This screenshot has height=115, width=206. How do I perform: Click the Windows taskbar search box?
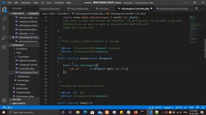click(x=33, y=112)
